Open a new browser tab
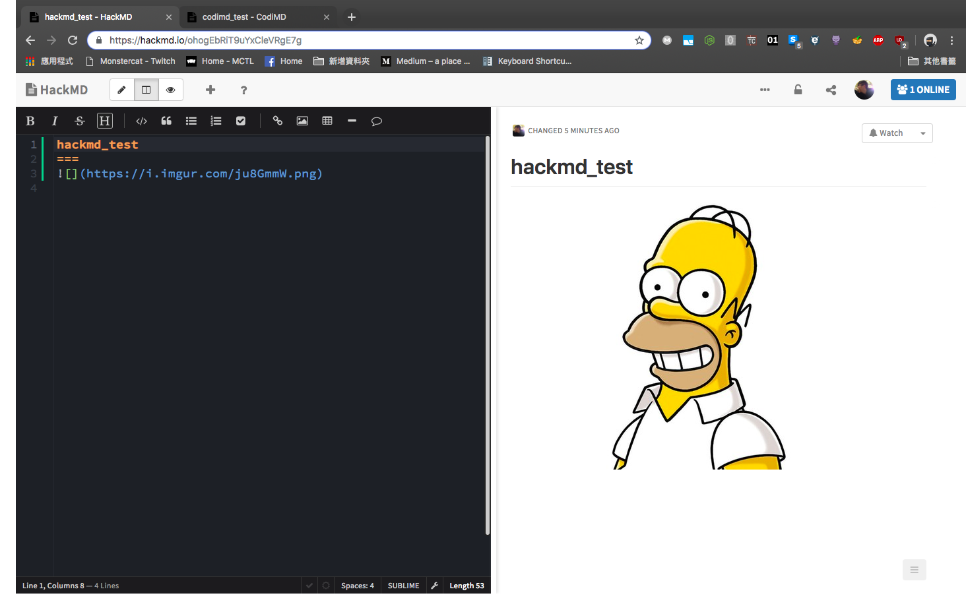 tap(352, 17)
